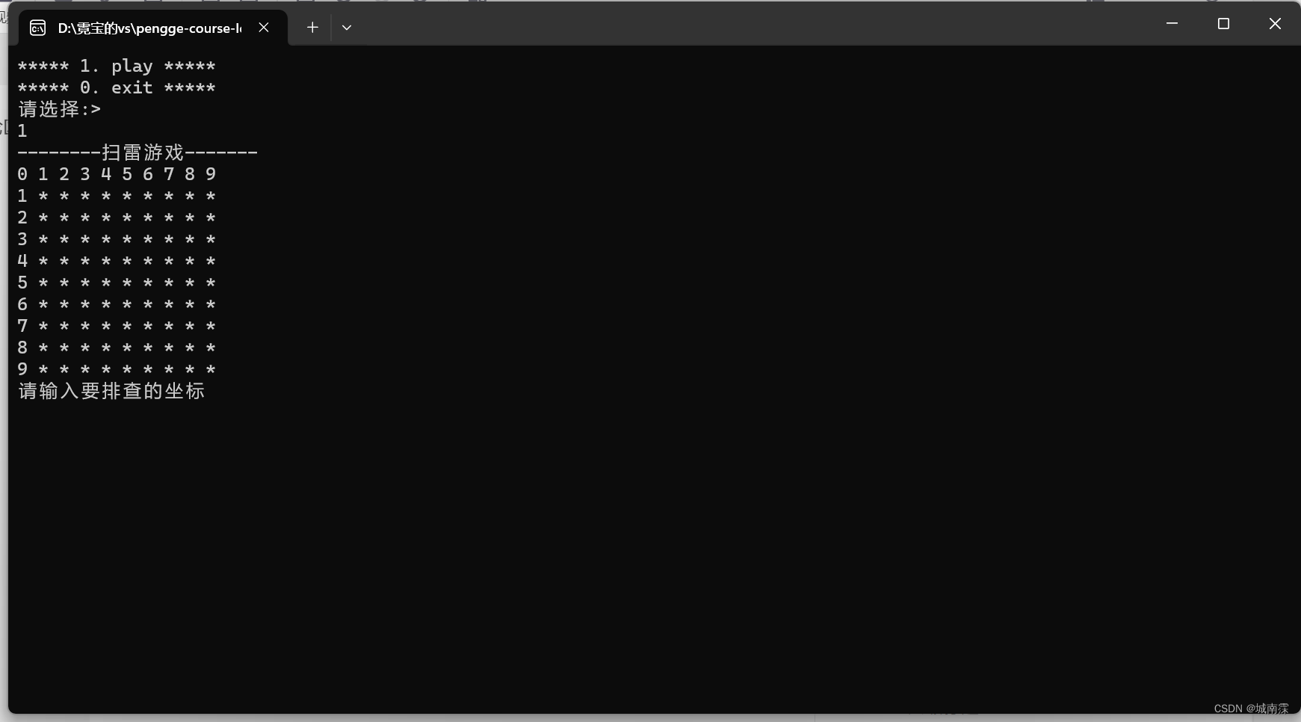1301x722 pixels.
Task: Click the board row labeled 3
Action: pos(117,240)
